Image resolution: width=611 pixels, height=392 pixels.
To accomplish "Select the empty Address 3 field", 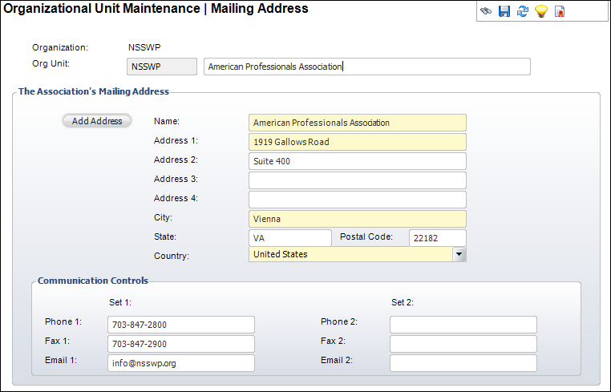I will (x=358, y=180).
